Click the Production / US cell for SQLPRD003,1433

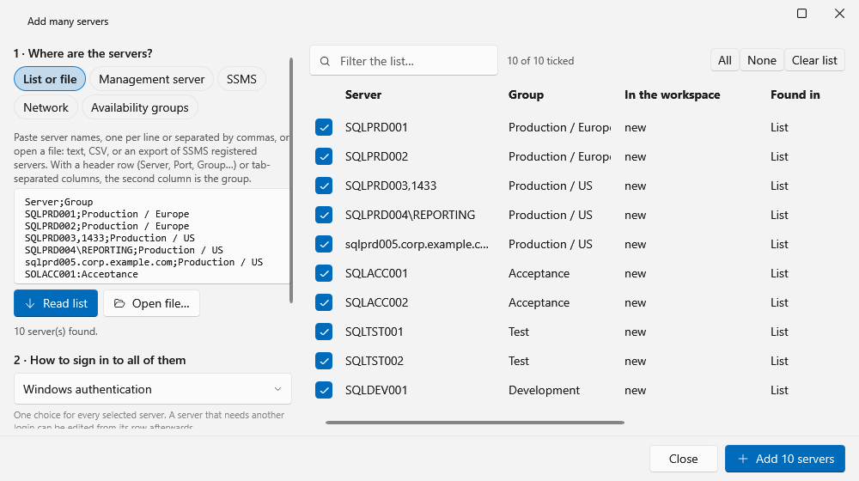(x=551, y=186)
